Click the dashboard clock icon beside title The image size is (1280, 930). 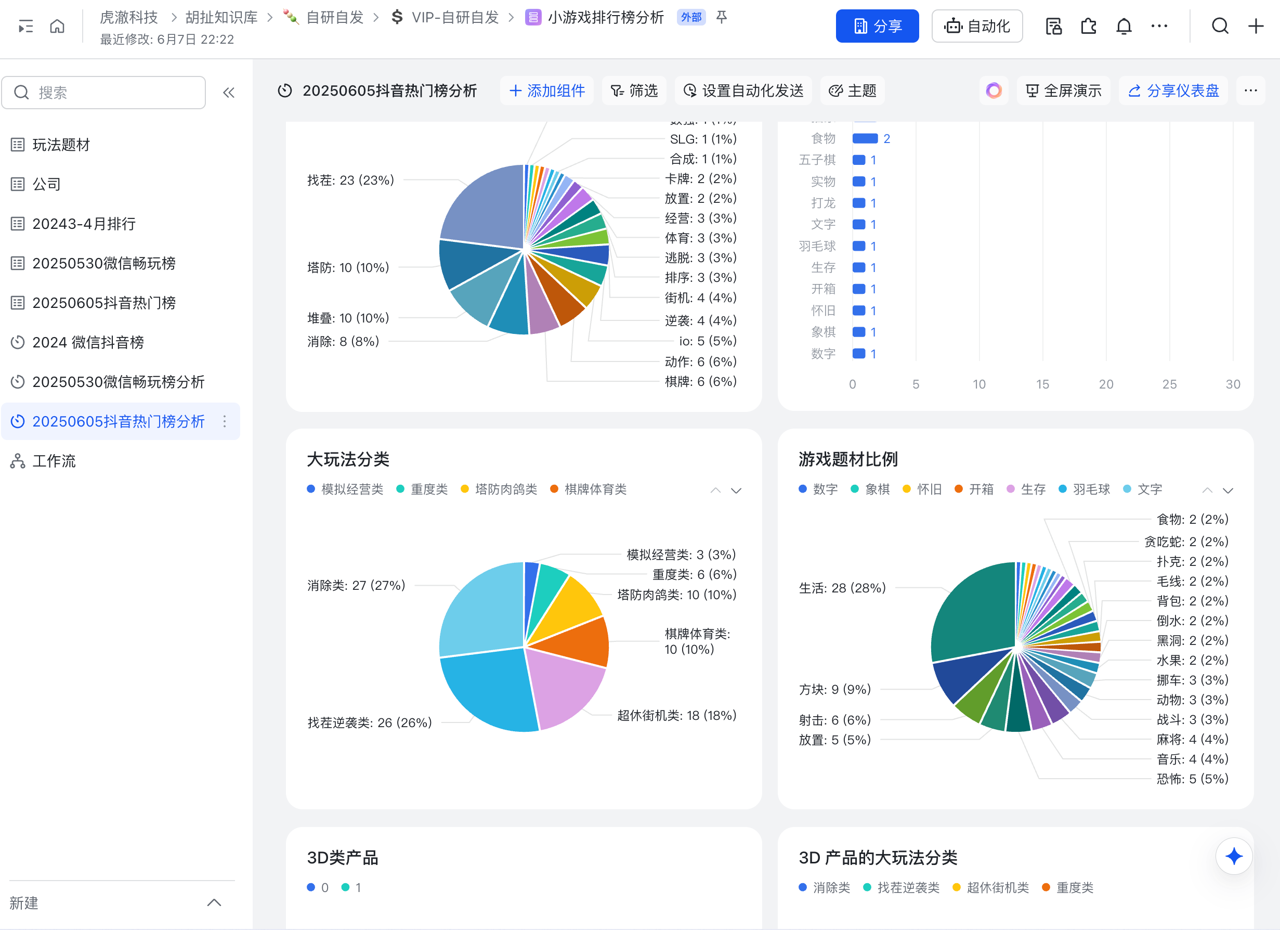pyautogui.click(x=285, y=91)
